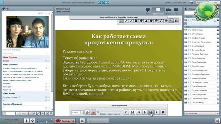Click the Послать send button
The image size is (221, 124).
tap(22, 113)
